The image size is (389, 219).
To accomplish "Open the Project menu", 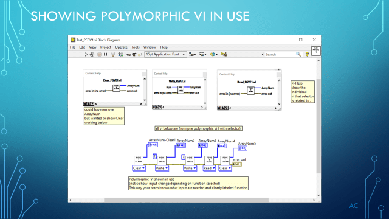I will tap(105, 47).
